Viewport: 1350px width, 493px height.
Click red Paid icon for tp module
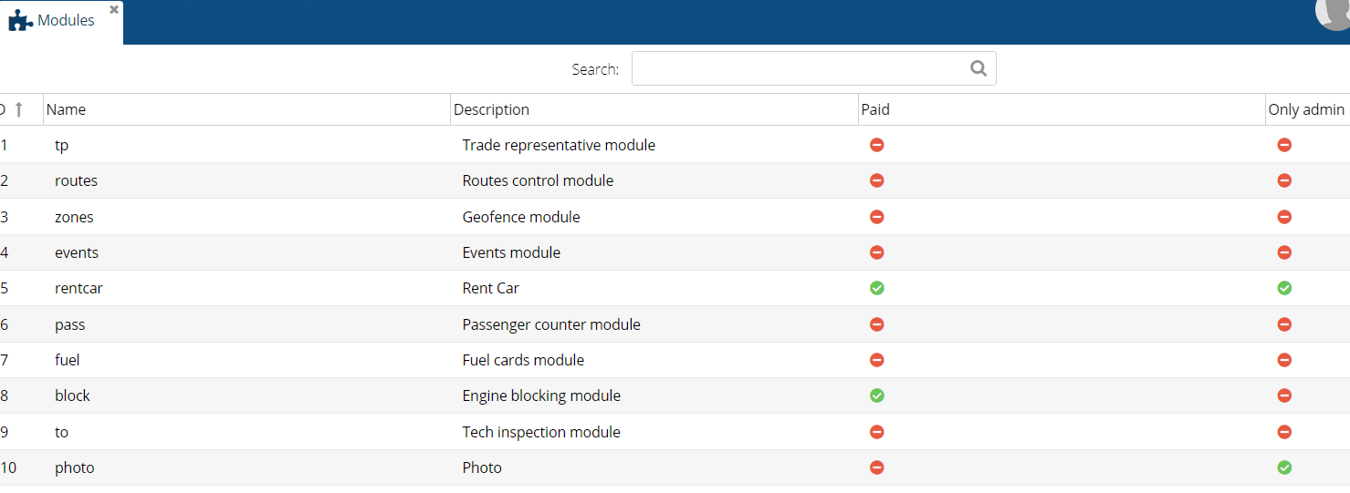(x=877, y=145)
